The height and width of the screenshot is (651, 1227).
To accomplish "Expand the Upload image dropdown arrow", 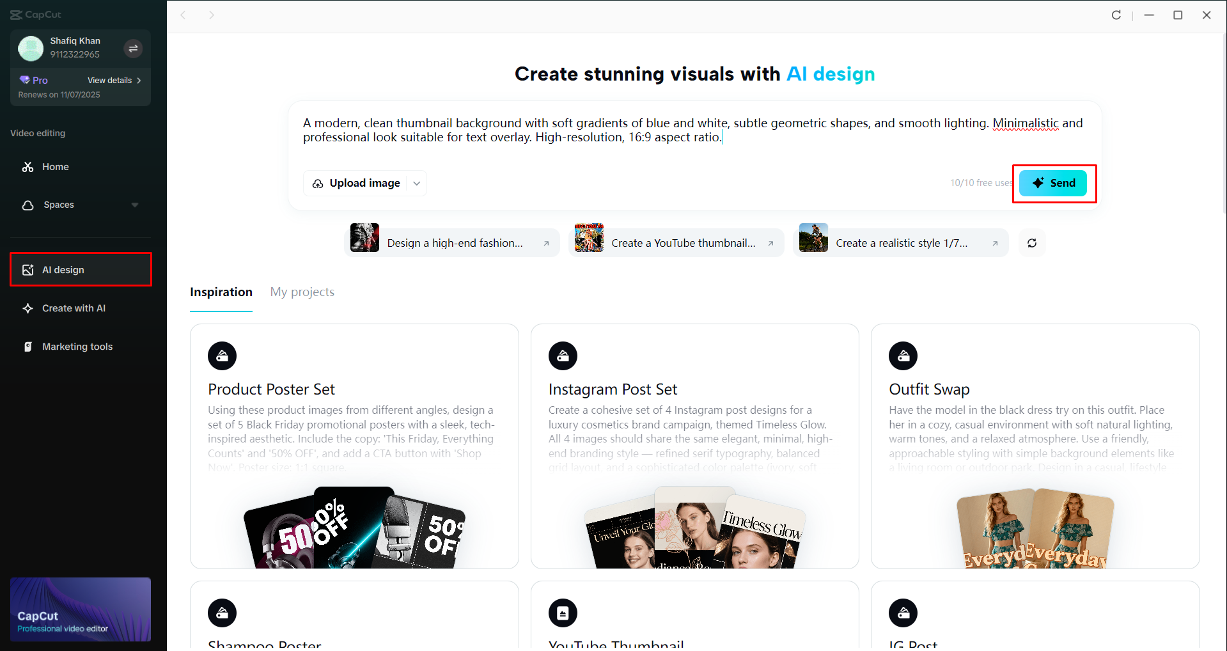I will coord(416,183).
